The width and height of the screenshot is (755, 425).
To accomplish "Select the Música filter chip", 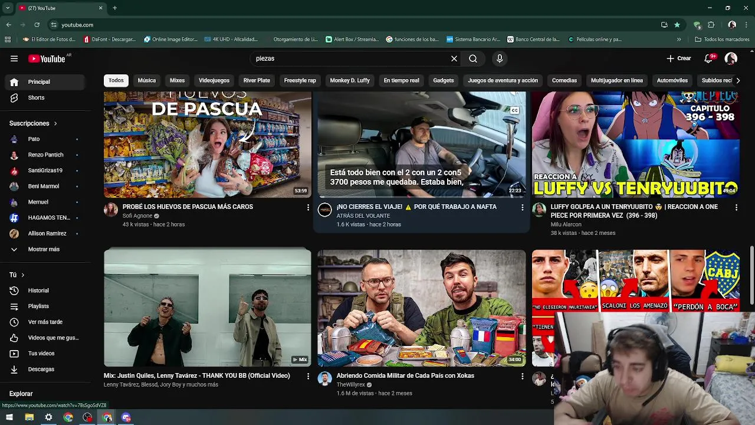I will tap(147, 80).
